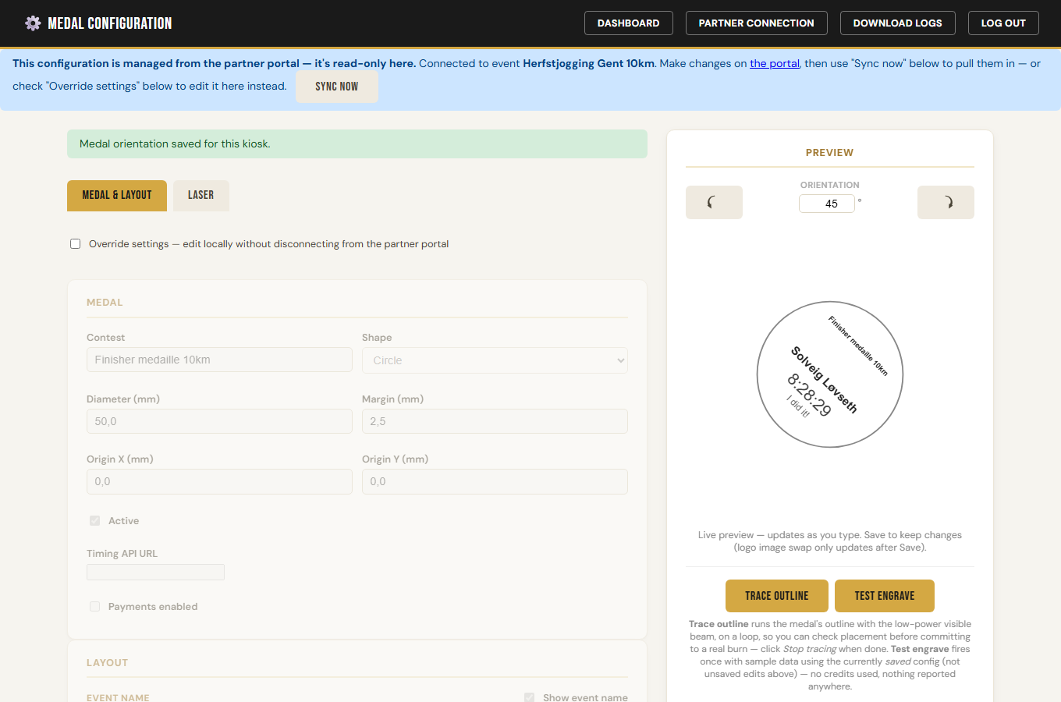
Task: Open Partner Connection from top navigation
Action: [756, 23]
